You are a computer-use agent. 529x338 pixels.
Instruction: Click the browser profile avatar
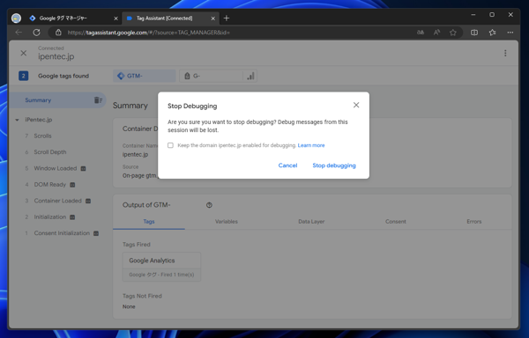(x=16, y=18)
